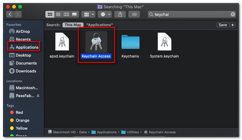Open Desktop in the sidebar
Screen dimensions: 242x140
point(24,55)
